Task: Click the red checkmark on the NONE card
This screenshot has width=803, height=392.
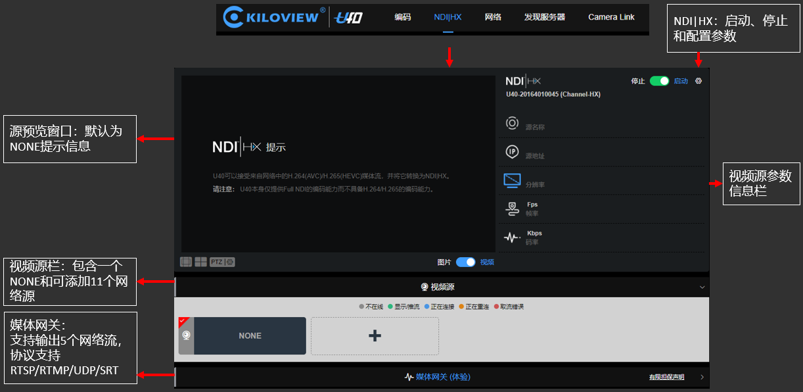Action: 183,321
